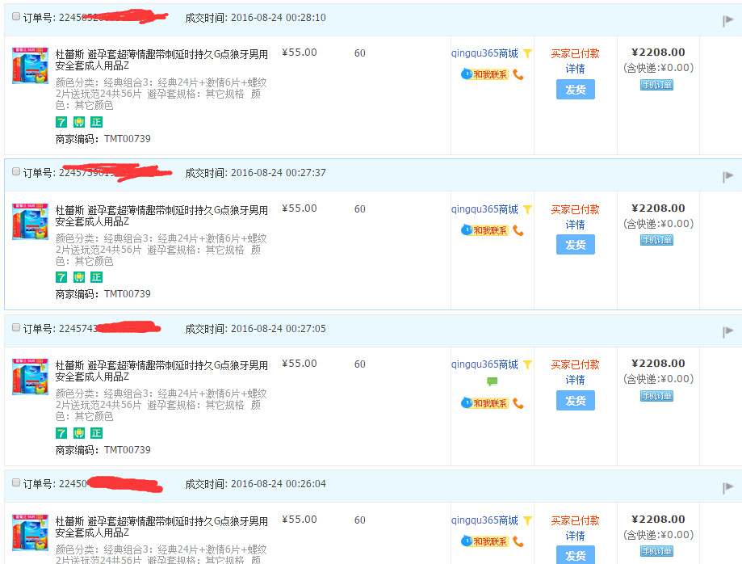Click the shield badge in 00:27:37 order
742x564 pixels.
79,277
